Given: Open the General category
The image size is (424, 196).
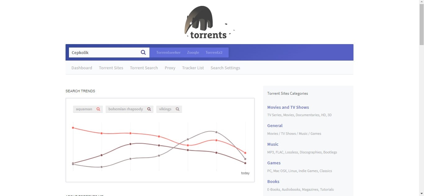Looking at the screenshot, I should (275, 125).
